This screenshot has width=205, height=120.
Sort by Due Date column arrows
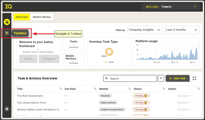point(95,89)
